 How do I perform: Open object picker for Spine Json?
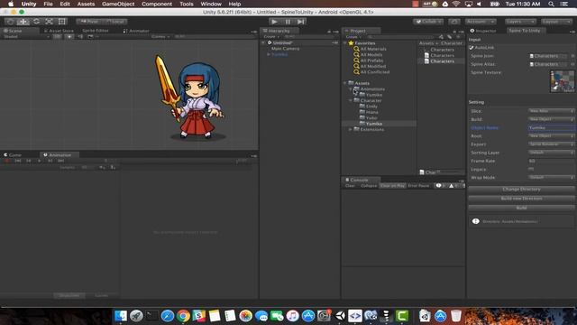pyautogui.click(x=572, y=56)
